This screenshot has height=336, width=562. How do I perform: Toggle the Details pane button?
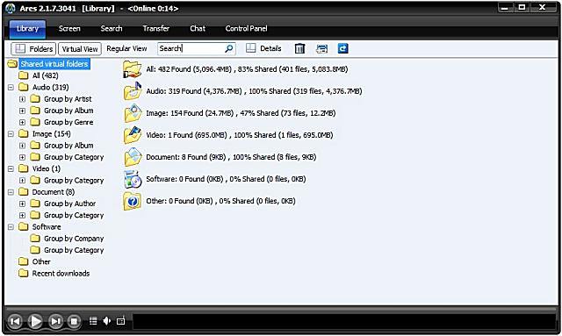pyautogui.click(x=263, y=48)
